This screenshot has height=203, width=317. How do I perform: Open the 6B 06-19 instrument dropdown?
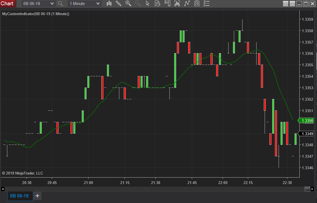click(x=39, y=4)
